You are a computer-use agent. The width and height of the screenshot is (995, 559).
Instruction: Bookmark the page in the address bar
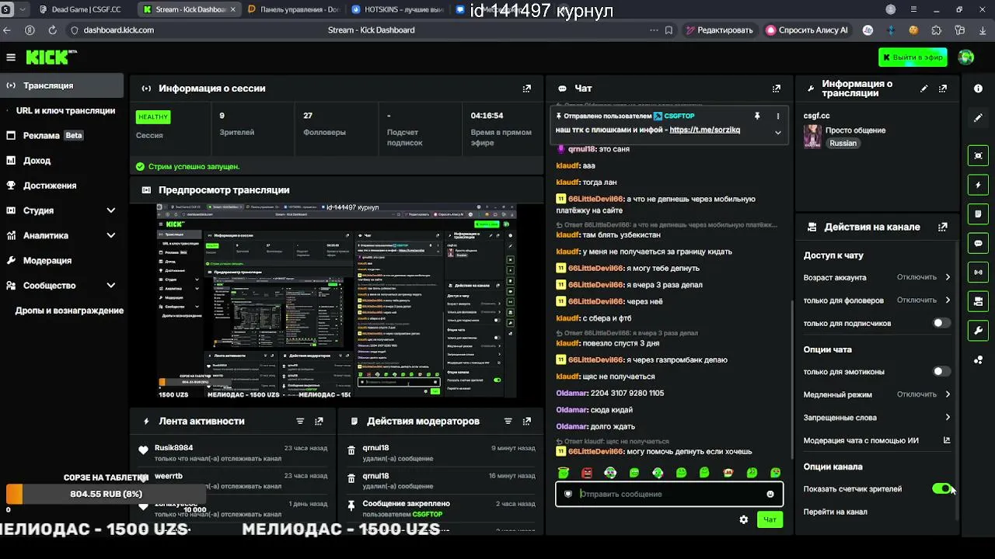pyautogui.click(x=669, y=30)
